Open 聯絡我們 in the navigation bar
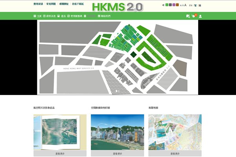 pos(106,16)
